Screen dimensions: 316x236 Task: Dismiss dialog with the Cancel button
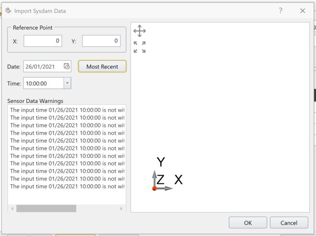click(289, 223)
